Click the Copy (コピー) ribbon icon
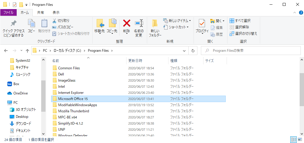 coord(32,24)
